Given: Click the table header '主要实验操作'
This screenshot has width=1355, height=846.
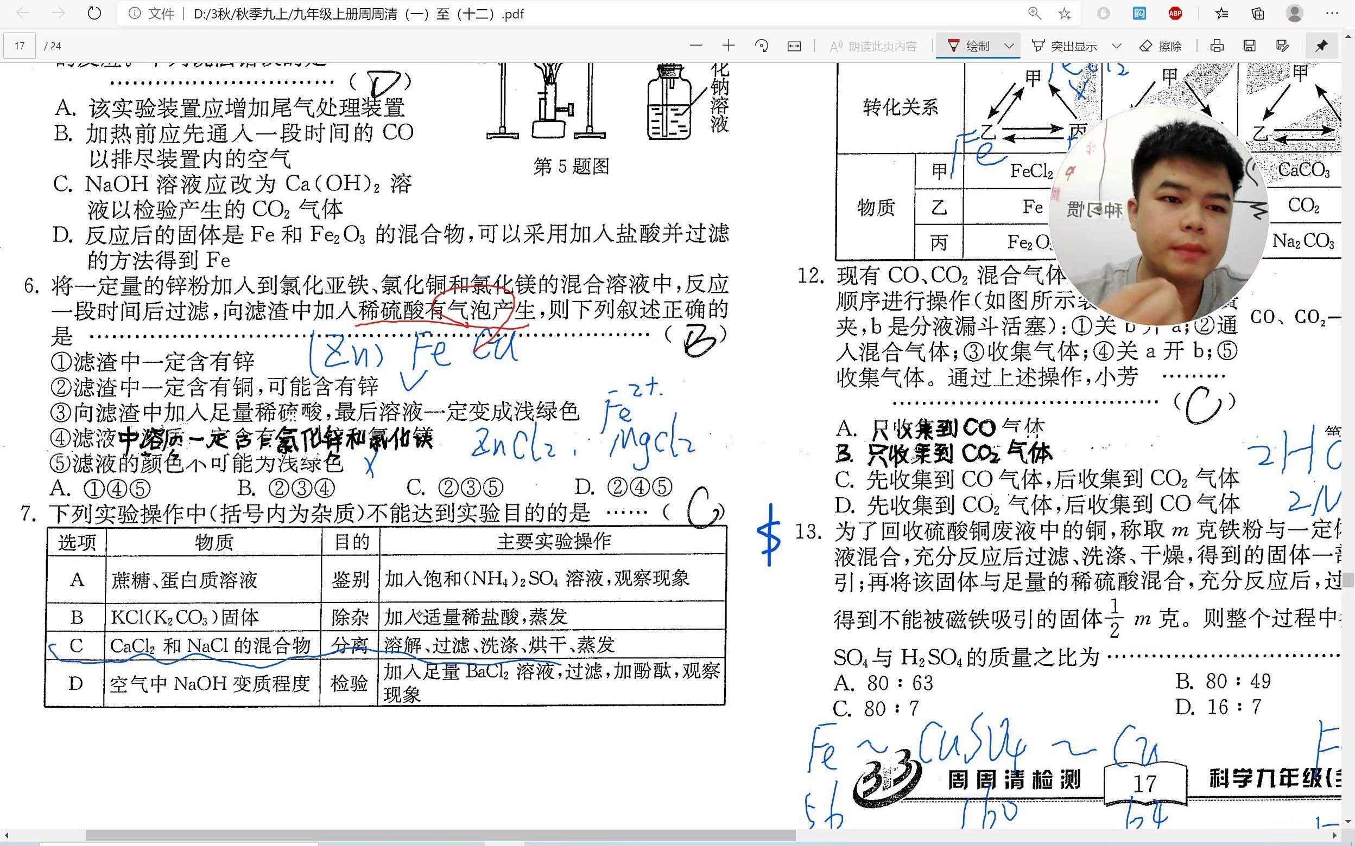Looking at the screenshot, I should coord(553,542).
